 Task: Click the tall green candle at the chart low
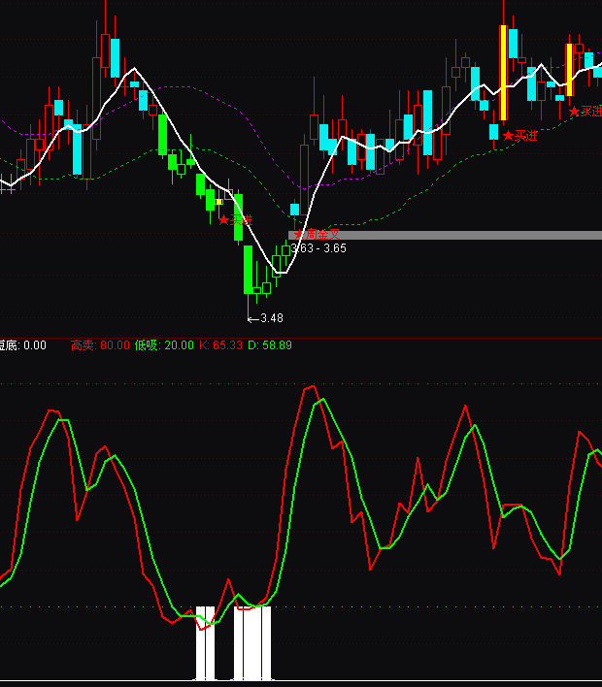(x=249, y=269)
